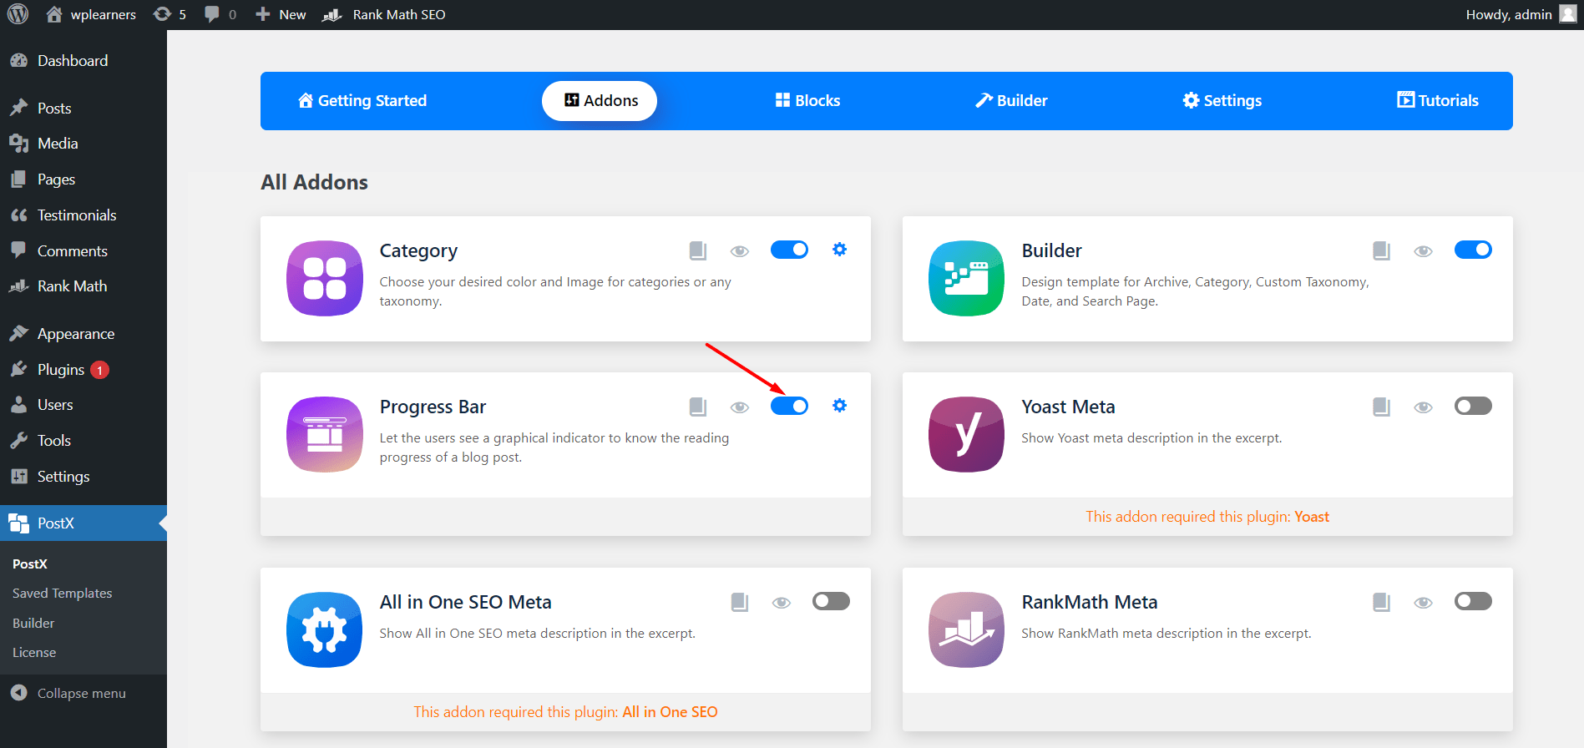Enable the RankMath Meta toggle
The width and height of the screenshot is (1584, 748).
click(1473, 601)
